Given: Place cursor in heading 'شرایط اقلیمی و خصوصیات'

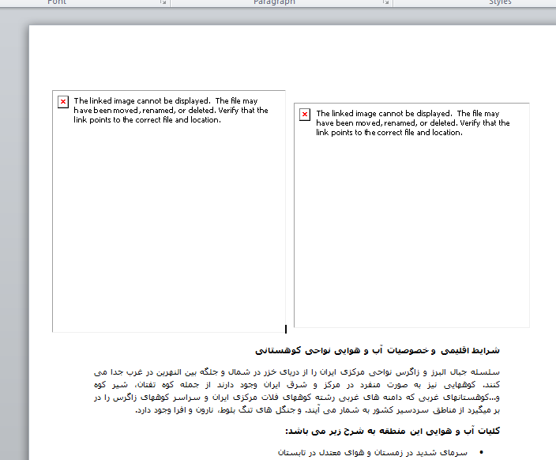Looking at the screenshot, I should click(378, 349).
